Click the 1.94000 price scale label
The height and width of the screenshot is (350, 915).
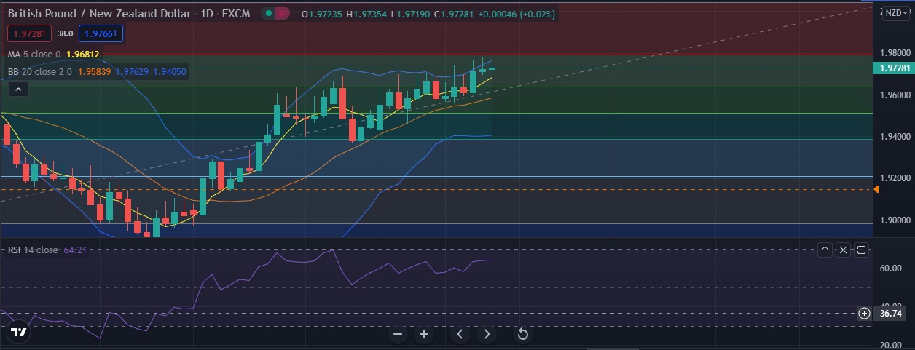pyautogui.click(x=895, y=137)
